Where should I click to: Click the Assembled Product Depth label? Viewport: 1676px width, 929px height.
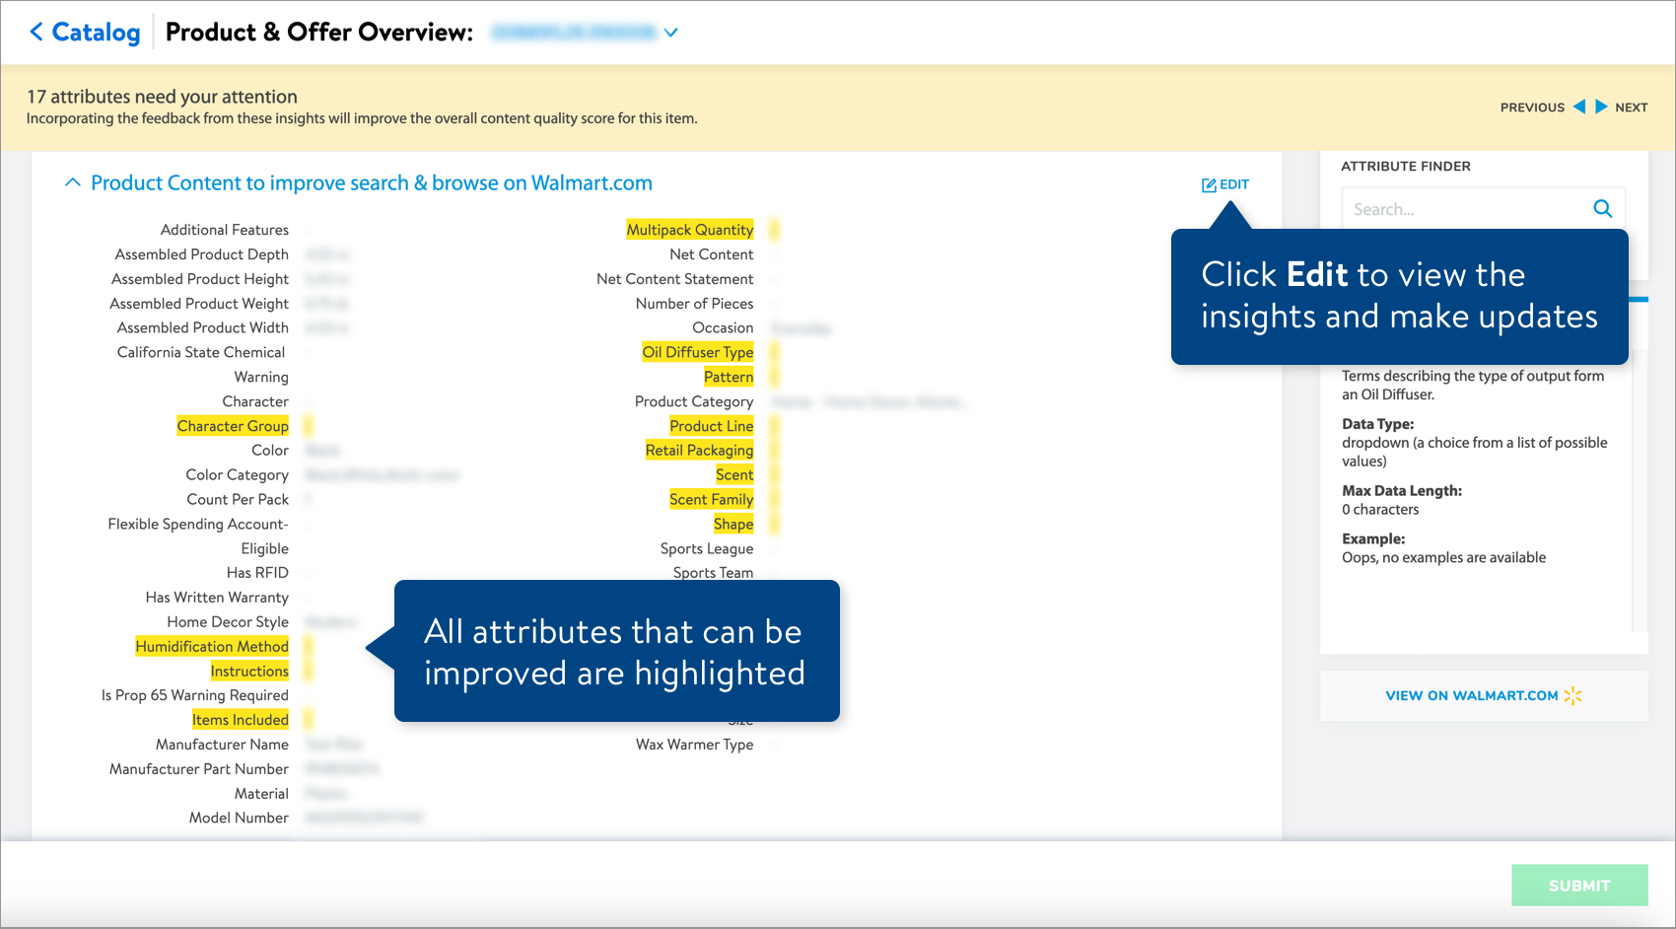pyautogui.click(x=202, y=254)
